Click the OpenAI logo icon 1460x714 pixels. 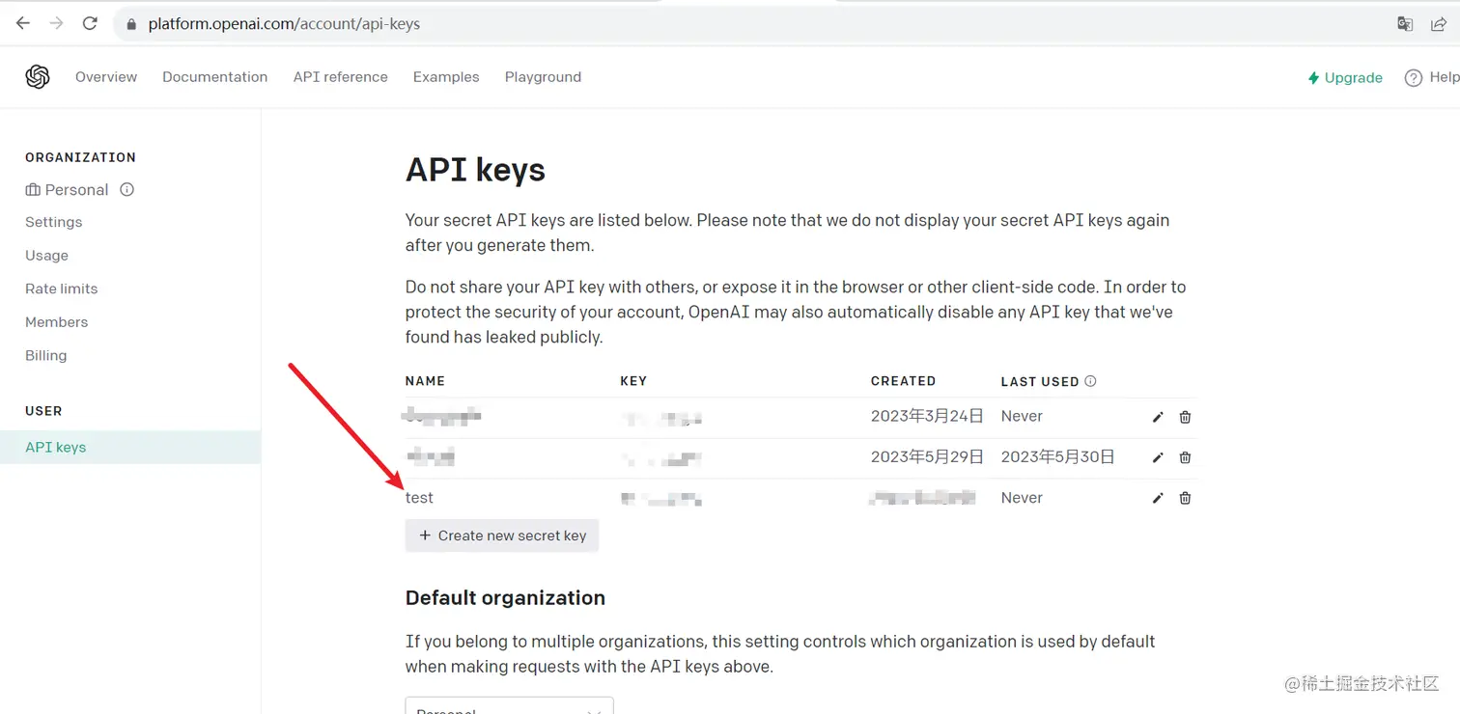[x=38, y=77]
